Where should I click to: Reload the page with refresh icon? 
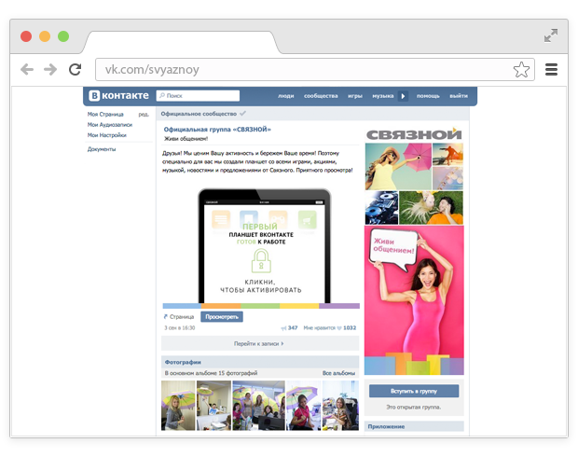pos(76,69)
